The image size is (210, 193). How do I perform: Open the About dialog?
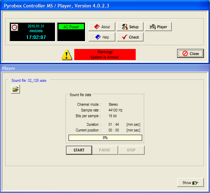(x=102, y=27)
